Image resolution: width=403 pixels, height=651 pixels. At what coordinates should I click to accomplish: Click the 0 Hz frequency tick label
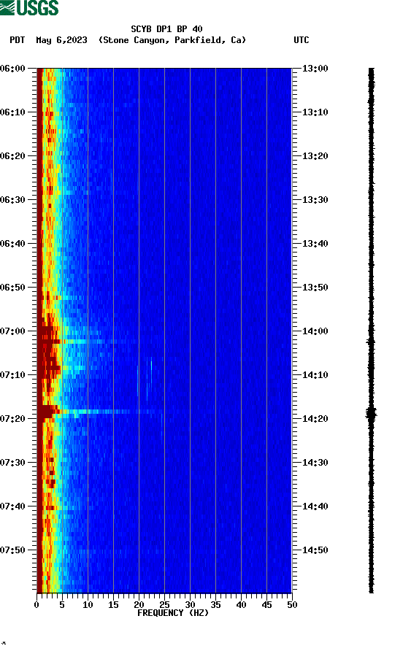pos(37,605)
